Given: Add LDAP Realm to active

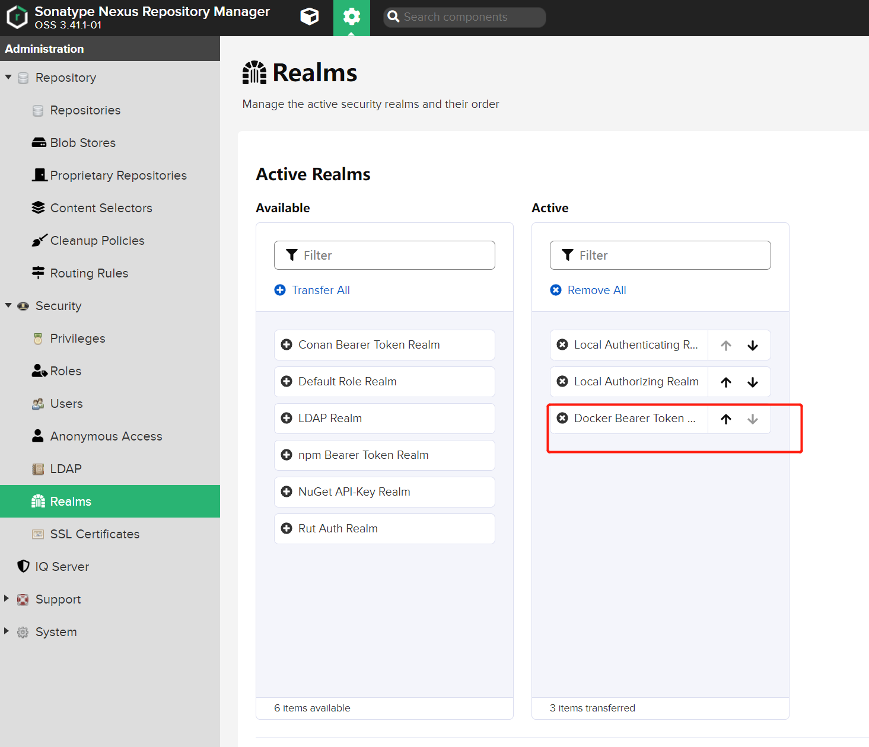Looking at the screenshot, I should point(384,419).
